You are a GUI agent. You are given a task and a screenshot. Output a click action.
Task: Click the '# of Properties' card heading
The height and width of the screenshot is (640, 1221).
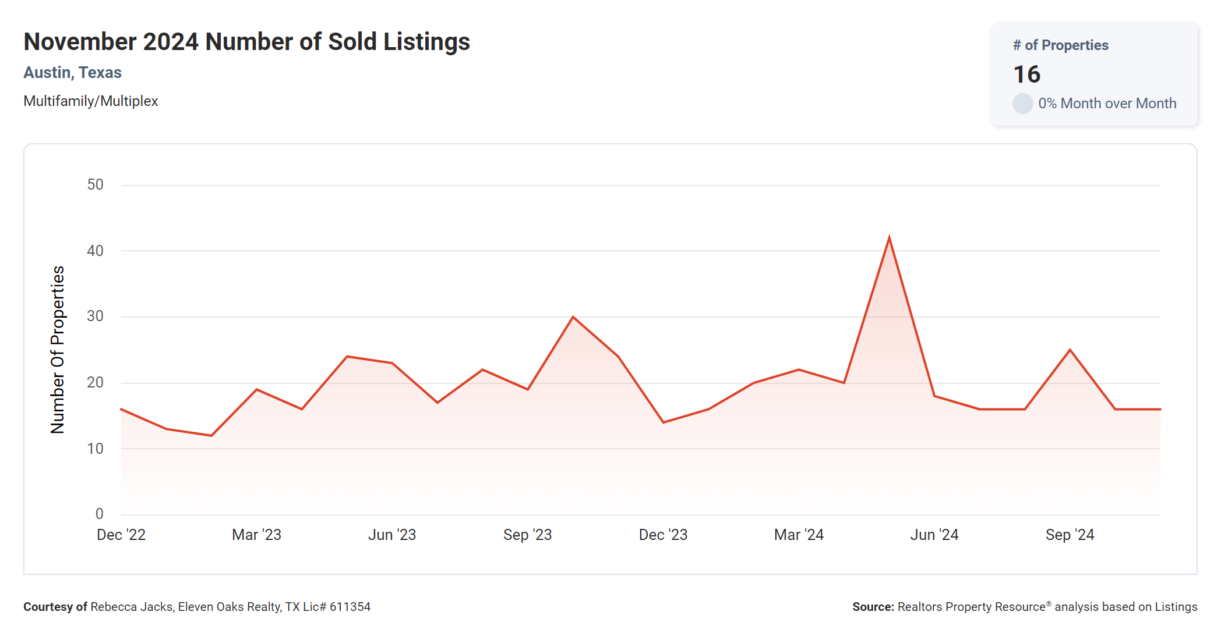[x=1060, y=45]
